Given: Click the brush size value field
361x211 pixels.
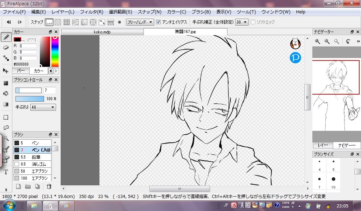Looking at the screenshot, I should click(x=50, y=90).
